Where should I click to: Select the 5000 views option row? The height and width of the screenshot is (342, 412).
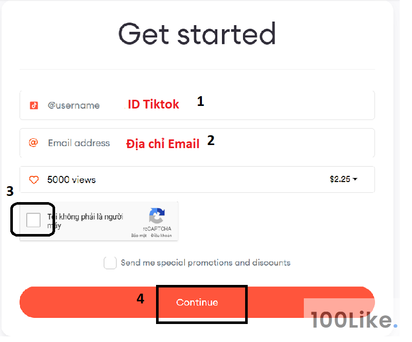197,179
